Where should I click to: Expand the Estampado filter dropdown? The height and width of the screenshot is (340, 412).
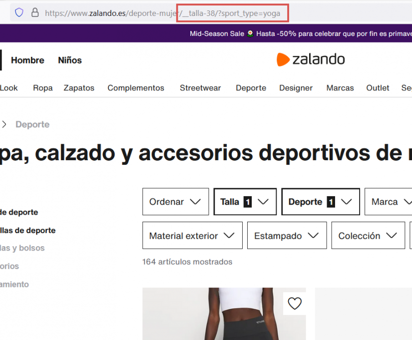coord(287,235)
